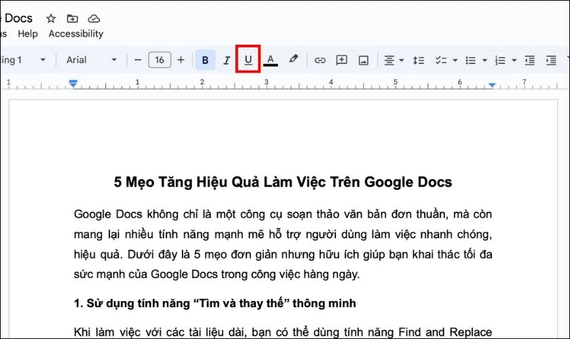
Task: Click the left indent marker on ruler
Action: click(73, 83)
